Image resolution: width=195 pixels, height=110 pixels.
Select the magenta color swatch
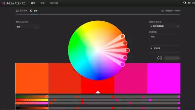pyautogui.click(x=164, y=78)
